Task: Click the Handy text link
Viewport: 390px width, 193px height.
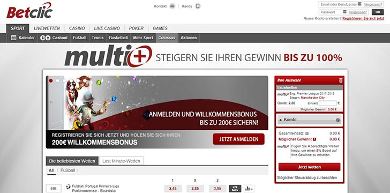Action: tap(187, 6)
